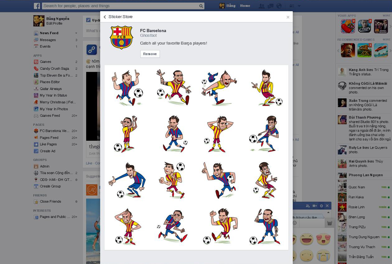Image resolution: width=392 pixels, height=264 pixels.
Task: Click Edit Profile link
Action: point(54,23)
